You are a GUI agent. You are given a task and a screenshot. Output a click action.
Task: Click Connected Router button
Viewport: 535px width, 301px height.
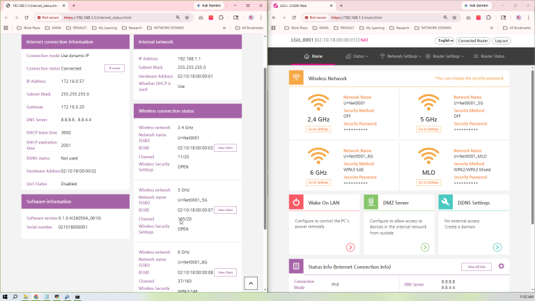(472, 40)
